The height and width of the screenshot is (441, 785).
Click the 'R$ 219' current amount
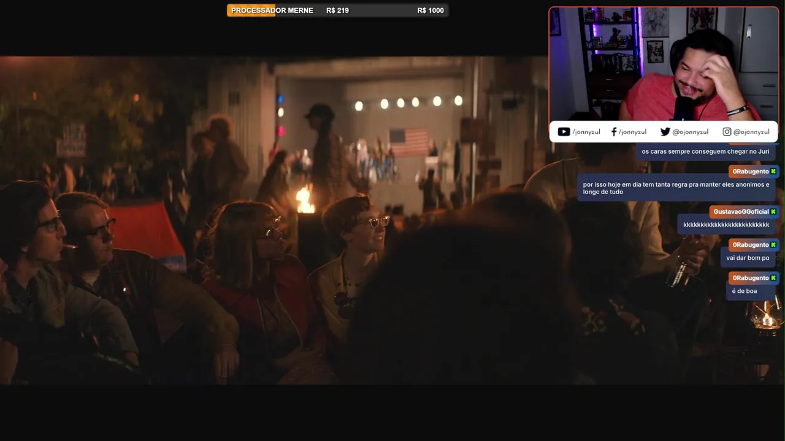tap(337, 10)
